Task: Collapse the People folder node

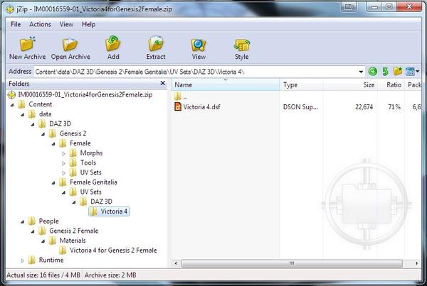Action: click(22, 221)
